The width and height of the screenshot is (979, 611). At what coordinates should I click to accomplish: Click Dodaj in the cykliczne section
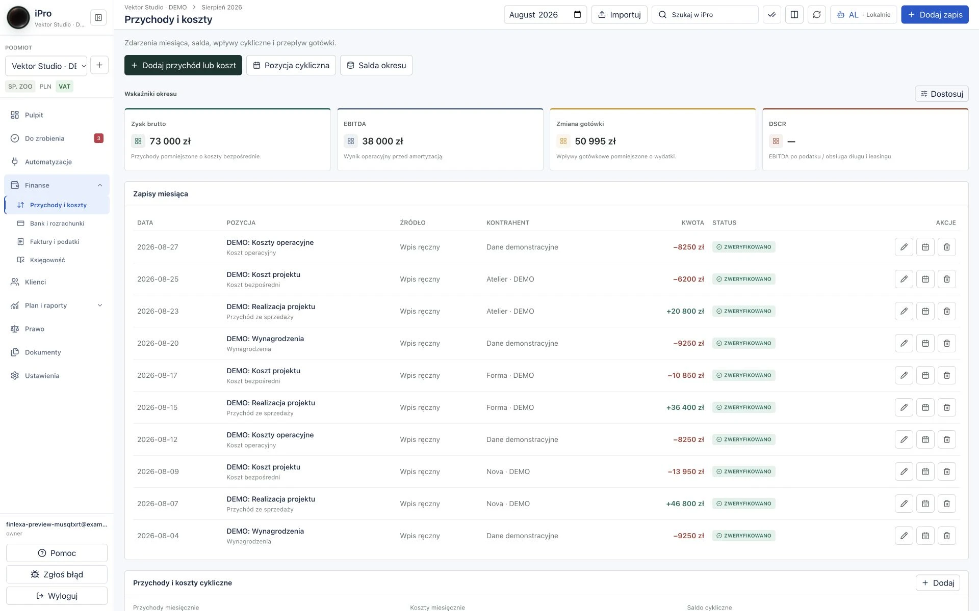coord(938,583)
